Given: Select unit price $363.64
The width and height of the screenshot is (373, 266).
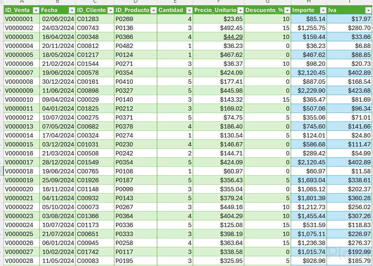Looking at the screenshot, I should coord(218,243).
